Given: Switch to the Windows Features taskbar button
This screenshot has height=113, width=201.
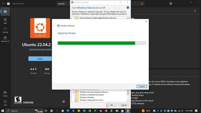Looking at the screenshot, I should (x=128, y=111).
